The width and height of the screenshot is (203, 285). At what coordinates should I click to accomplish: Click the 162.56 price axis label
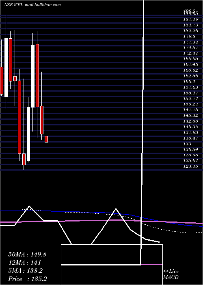click(190, 76)
